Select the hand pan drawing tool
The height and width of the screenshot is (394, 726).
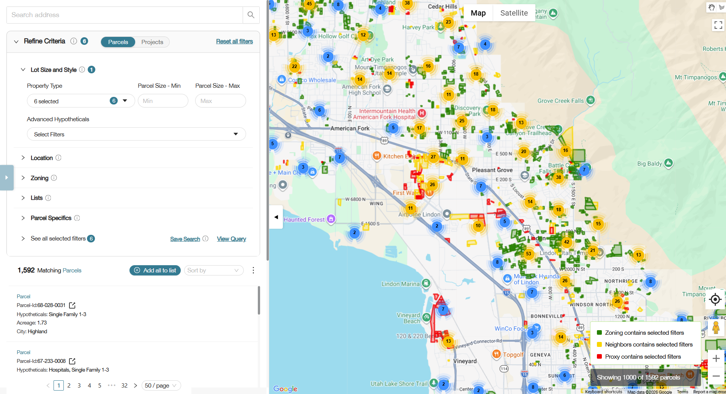coord(712,7)
